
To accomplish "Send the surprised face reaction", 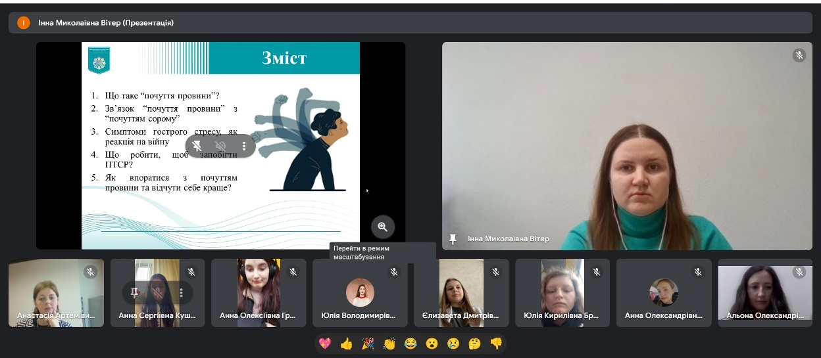I will 432,343.
